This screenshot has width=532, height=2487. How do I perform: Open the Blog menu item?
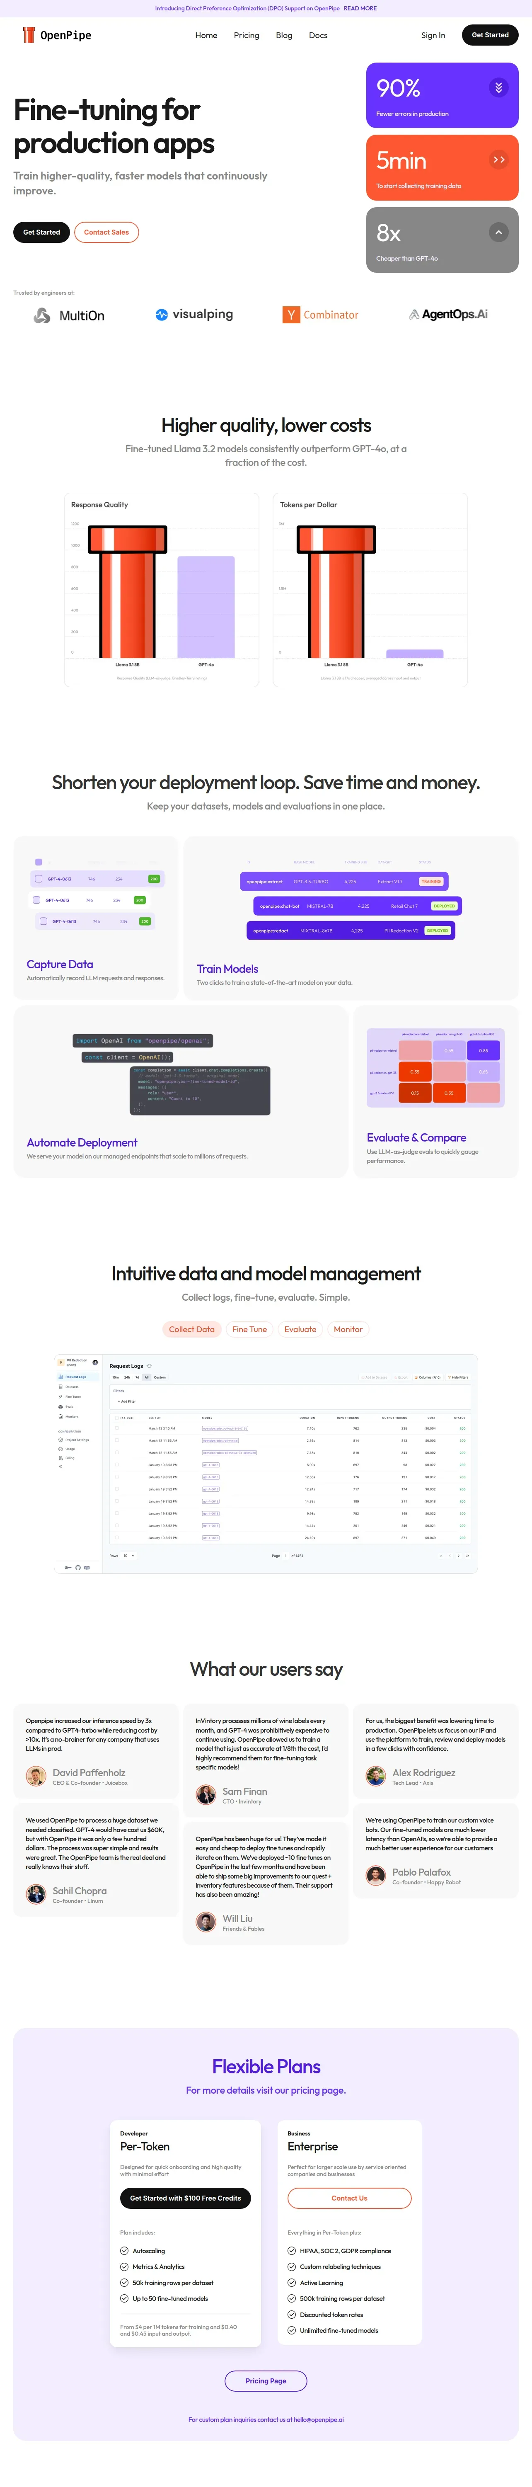point(284,35)
